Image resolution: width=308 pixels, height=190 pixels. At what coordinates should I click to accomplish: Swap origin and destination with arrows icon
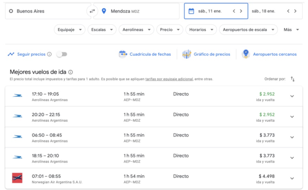[x=92, y=11]
